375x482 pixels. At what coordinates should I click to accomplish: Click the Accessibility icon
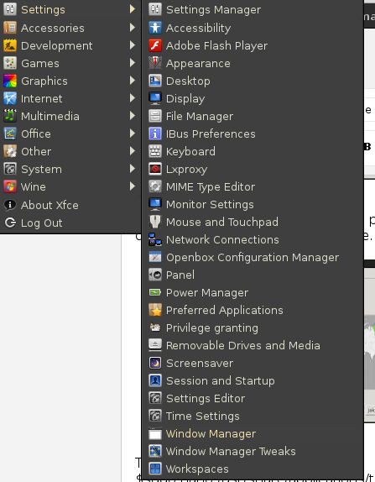click(x=155, y=28)
